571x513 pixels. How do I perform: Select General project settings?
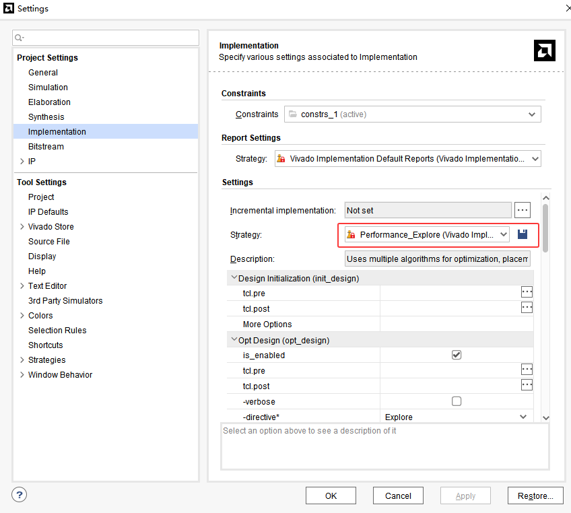tap(43, 73)
